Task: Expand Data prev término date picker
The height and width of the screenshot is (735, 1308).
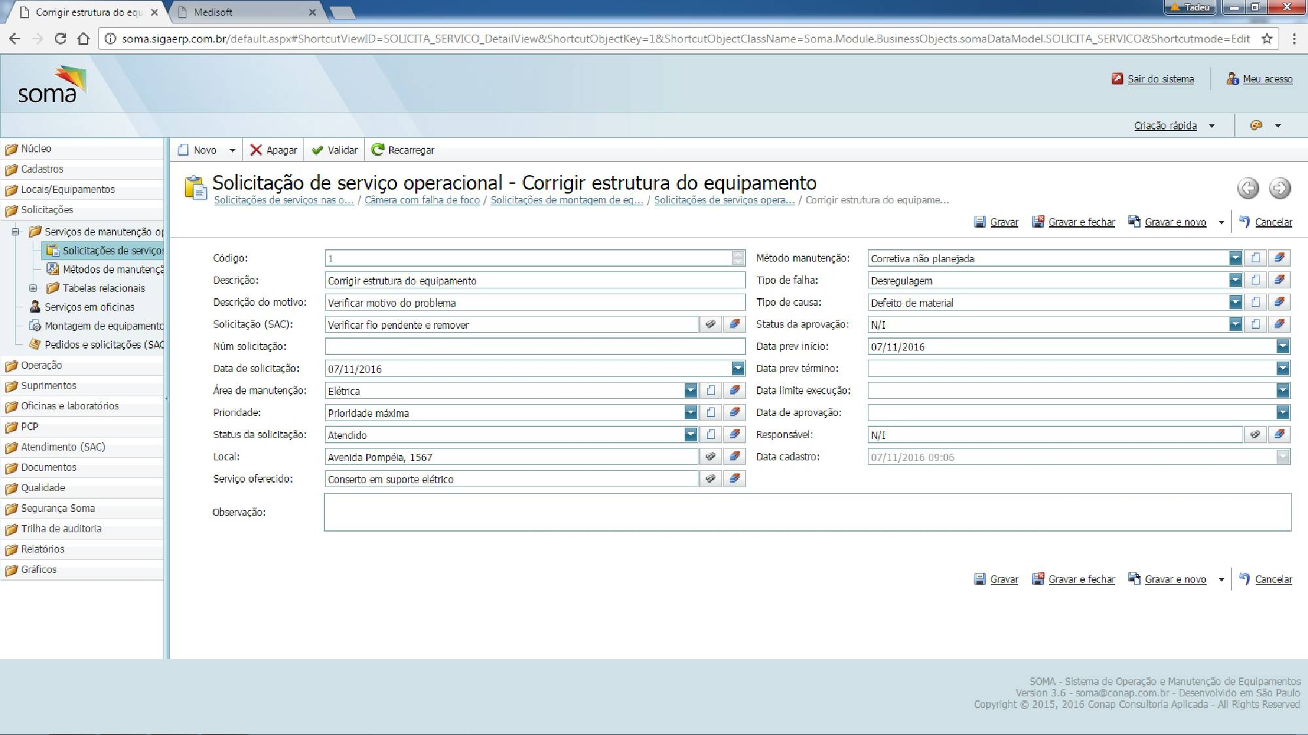Action: pyautogui.click(x=1282, y=369)
